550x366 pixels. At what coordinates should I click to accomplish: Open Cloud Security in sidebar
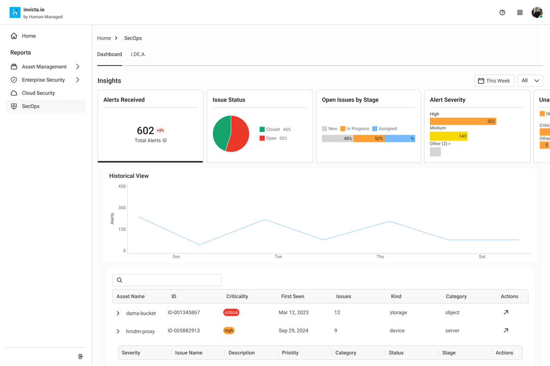(x=38, y=93)
